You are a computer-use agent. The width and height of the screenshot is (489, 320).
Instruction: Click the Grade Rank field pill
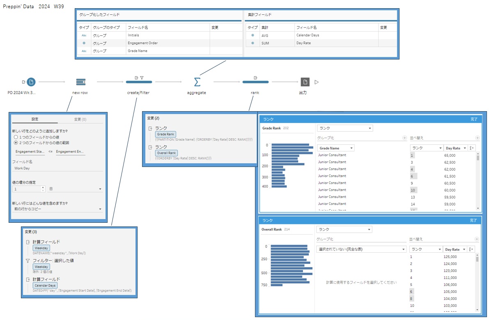click(165, 134)
